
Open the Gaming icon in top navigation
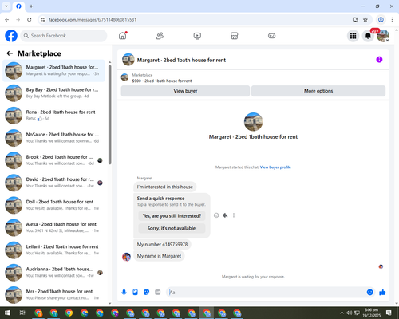271,36
